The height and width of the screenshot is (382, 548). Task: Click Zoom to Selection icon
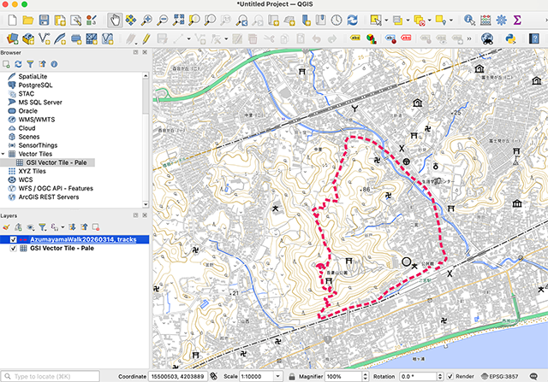point(194,20)
